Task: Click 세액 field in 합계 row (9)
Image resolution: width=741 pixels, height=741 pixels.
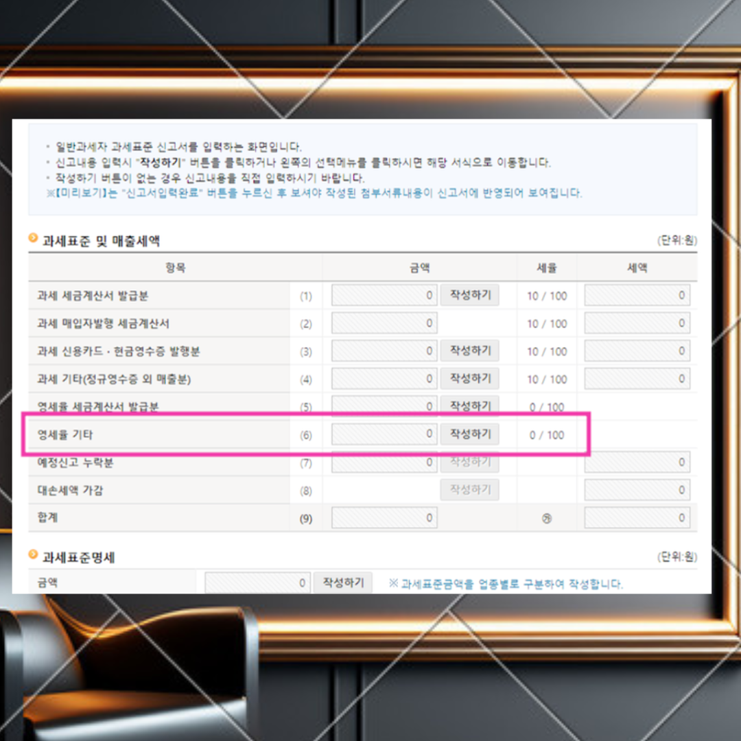Action: 637,517
